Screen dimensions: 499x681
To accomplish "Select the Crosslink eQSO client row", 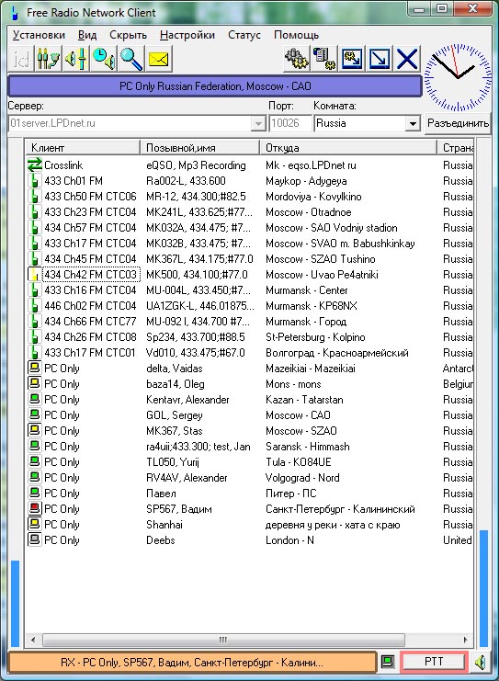I will click(x=250, y=165).
